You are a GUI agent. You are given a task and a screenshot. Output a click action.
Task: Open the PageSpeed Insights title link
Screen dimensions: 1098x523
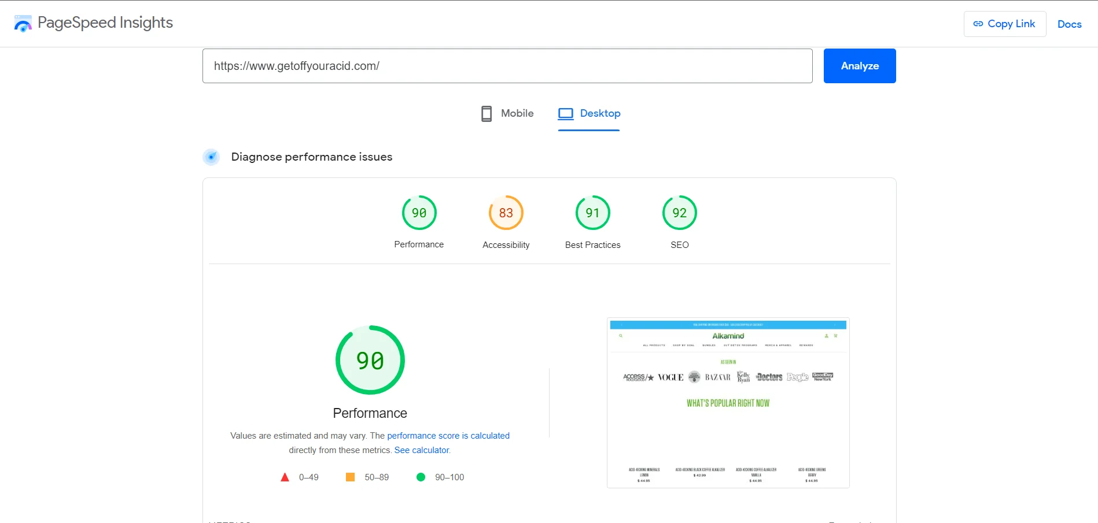point(105,23)
